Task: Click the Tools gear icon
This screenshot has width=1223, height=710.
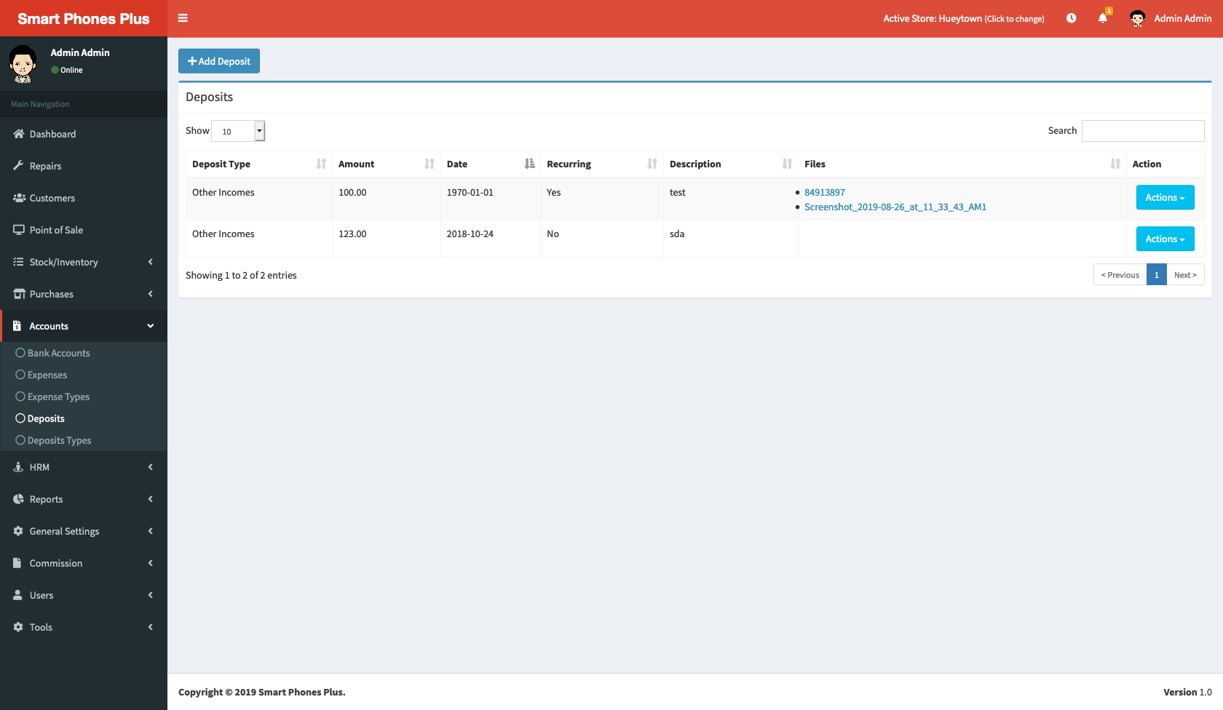Action: coord(18,627)
